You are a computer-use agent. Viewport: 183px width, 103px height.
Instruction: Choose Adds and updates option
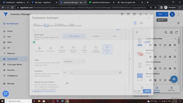62,49
